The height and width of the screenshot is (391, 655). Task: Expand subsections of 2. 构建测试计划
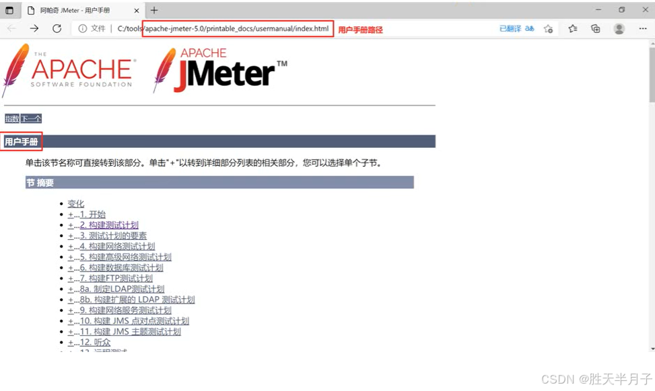[71, 225]
